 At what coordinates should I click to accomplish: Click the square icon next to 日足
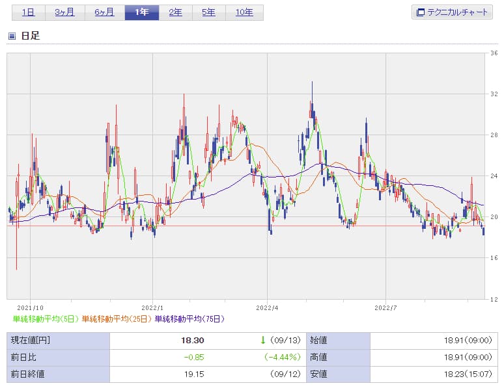click(12, 36)
